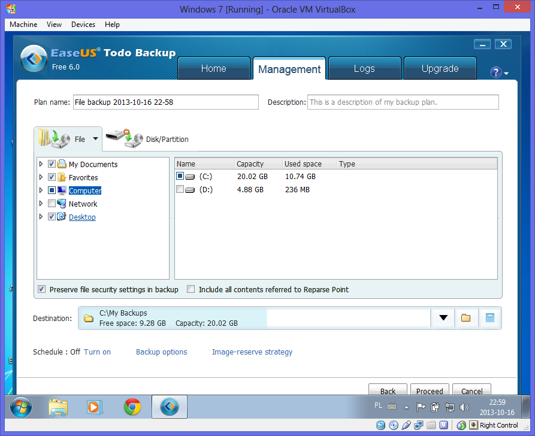Open Google Chrome from taskbar
Viewport: 535px width, 436px height.
[x=132, y=407]
